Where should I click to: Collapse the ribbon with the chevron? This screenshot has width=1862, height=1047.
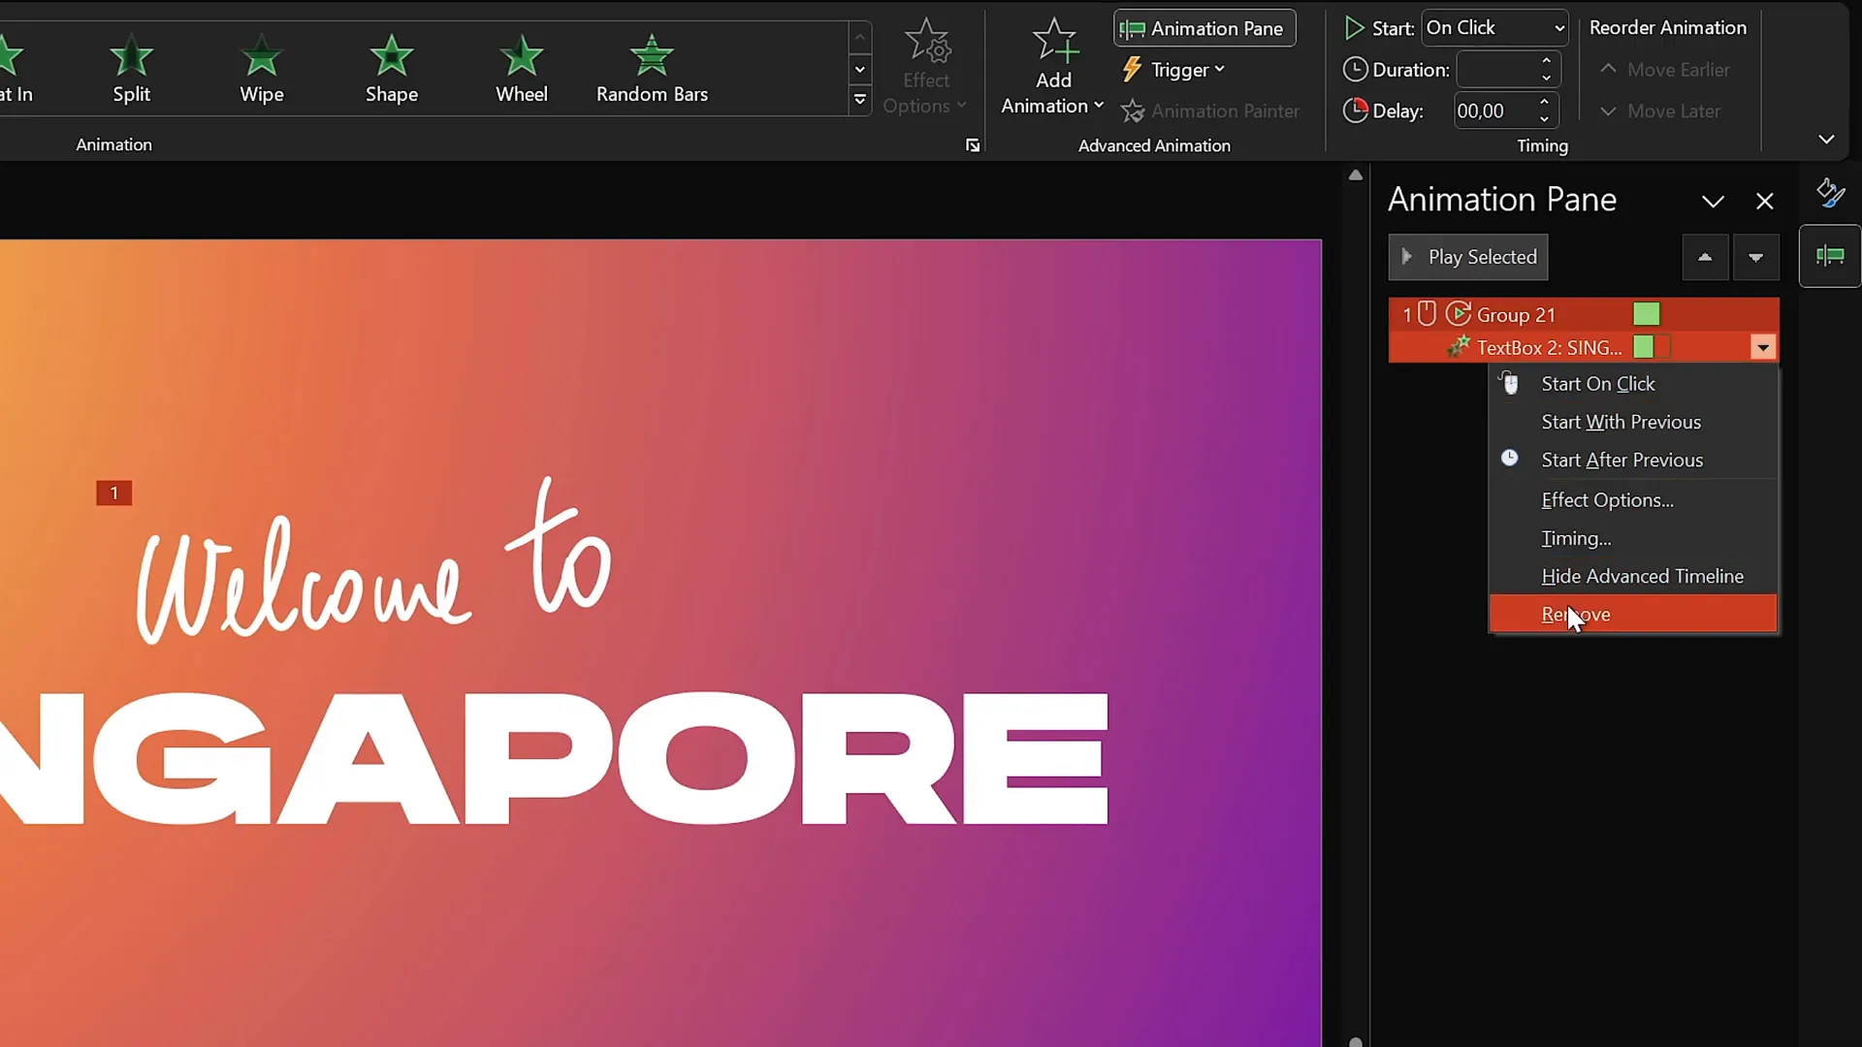click(x=1826, y=140)
